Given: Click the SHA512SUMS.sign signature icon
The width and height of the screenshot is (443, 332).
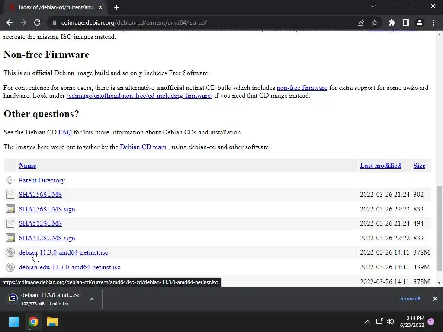Looking at the screenshot, I should (x=10, y=238).
